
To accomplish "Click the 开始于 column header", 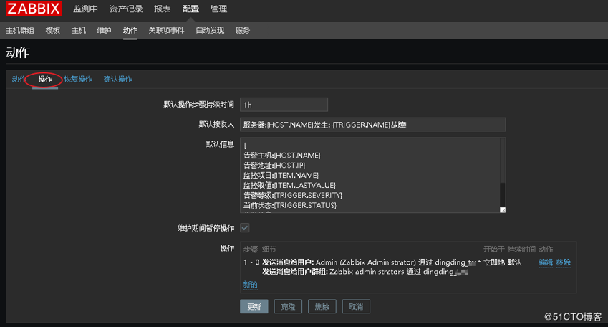I will (493, 250).
